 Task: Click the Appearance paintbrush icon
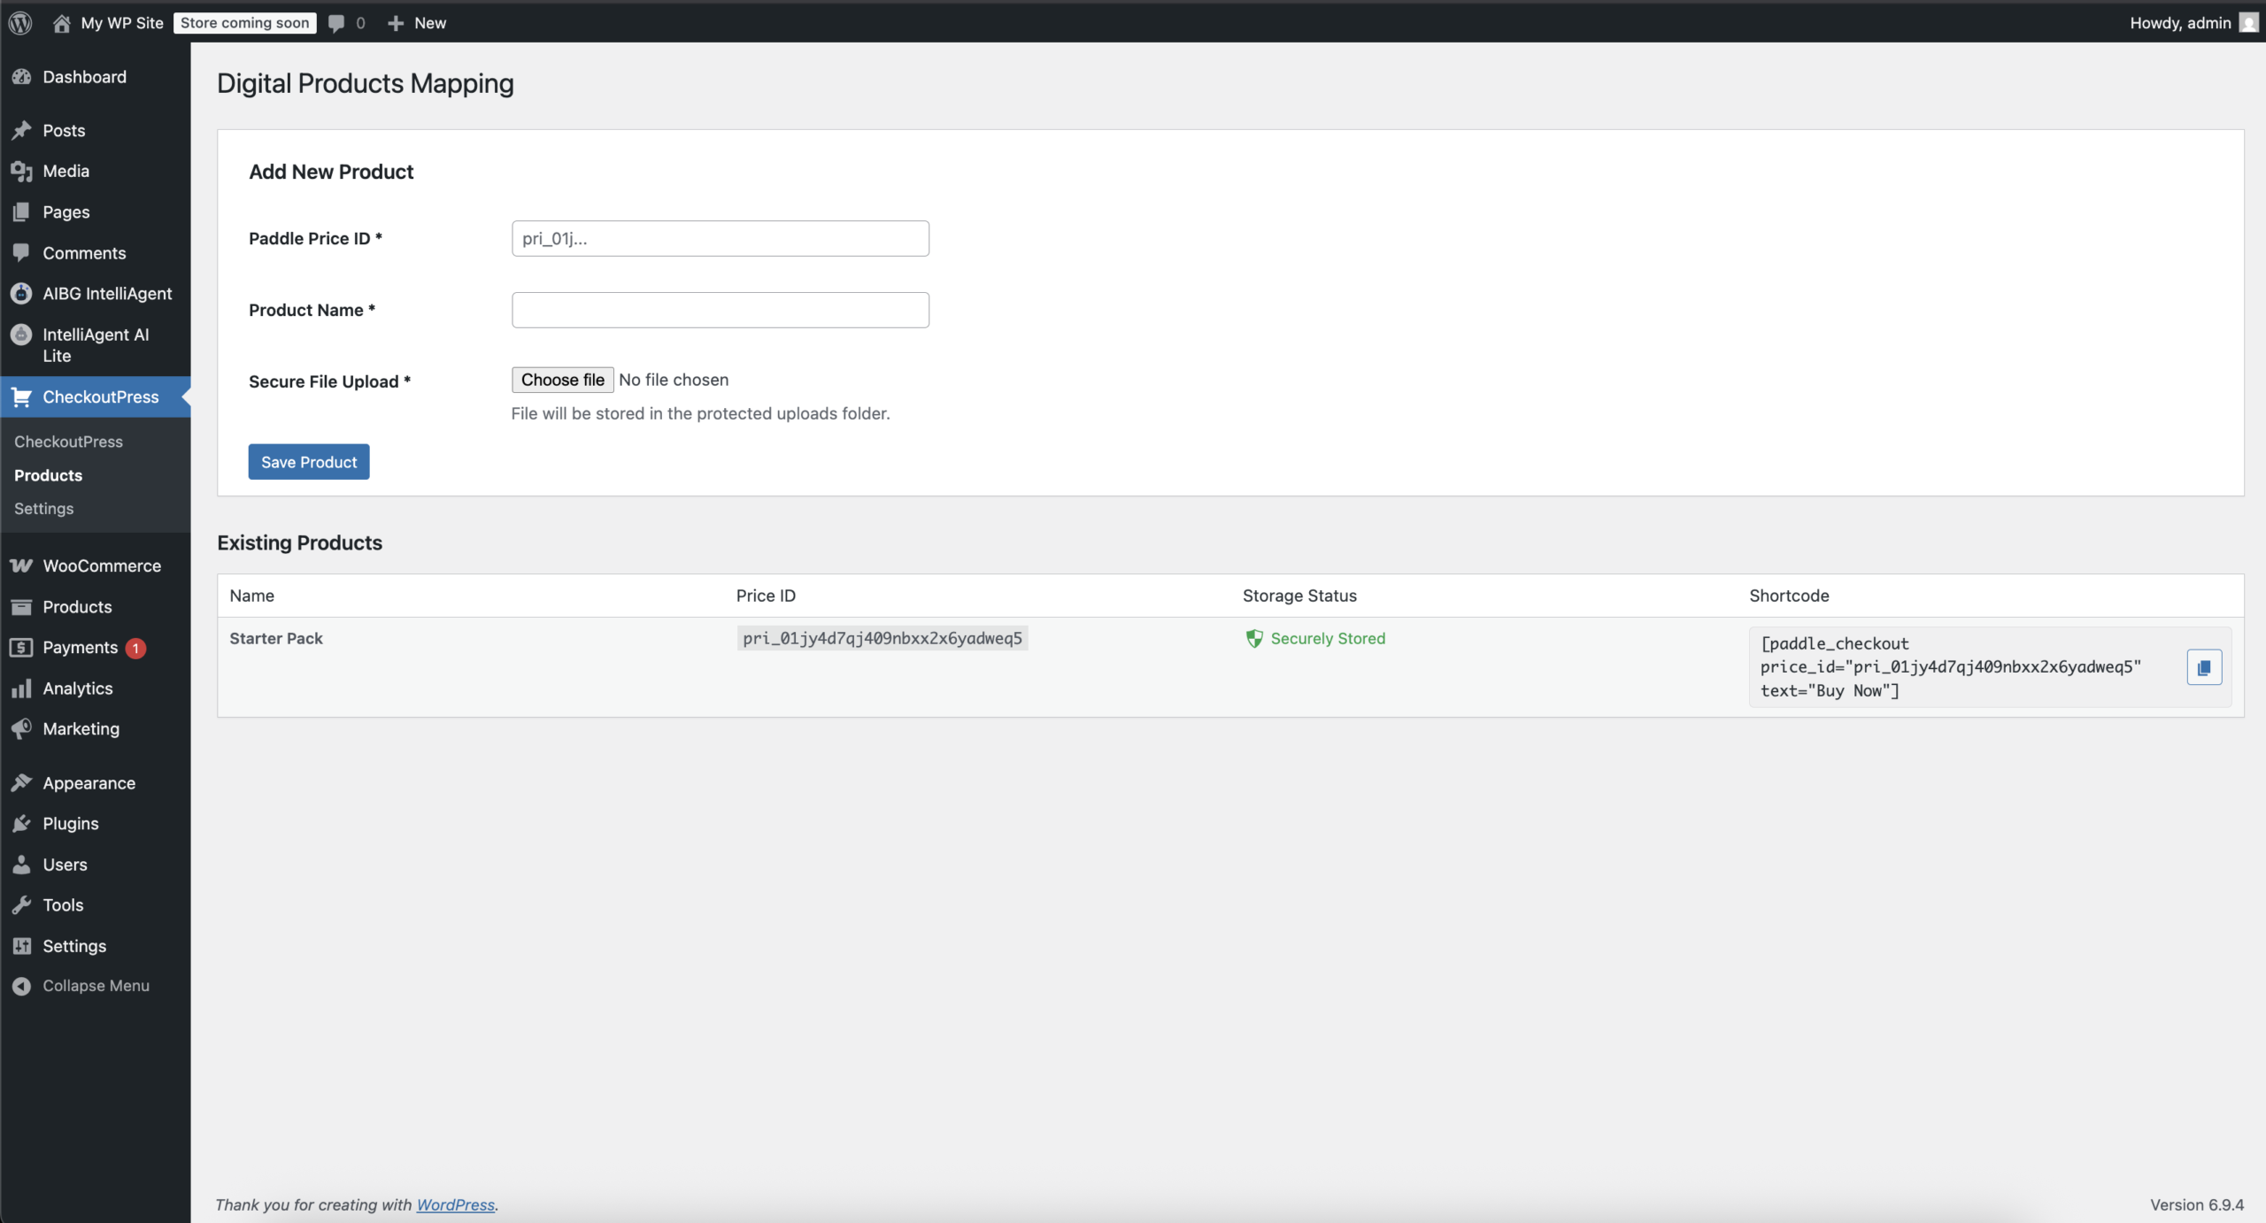click(x=22, y=783)
